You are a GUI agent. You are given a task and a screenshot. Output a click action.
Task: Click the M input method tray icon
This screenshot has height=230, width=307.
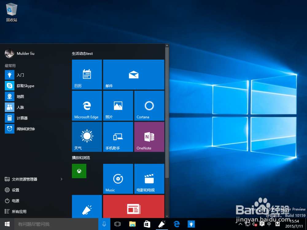(x=278, y=224)
